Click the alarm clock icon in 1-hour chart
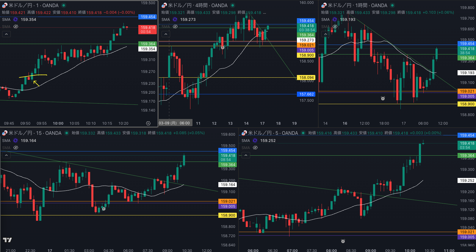476x252 pixels. [x=383, y=98]
